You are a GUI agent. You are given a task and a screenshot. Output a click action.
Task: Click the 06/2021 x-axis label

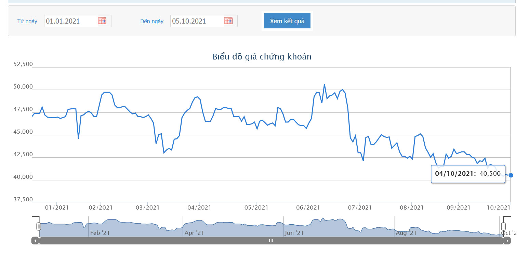[308, 208]
